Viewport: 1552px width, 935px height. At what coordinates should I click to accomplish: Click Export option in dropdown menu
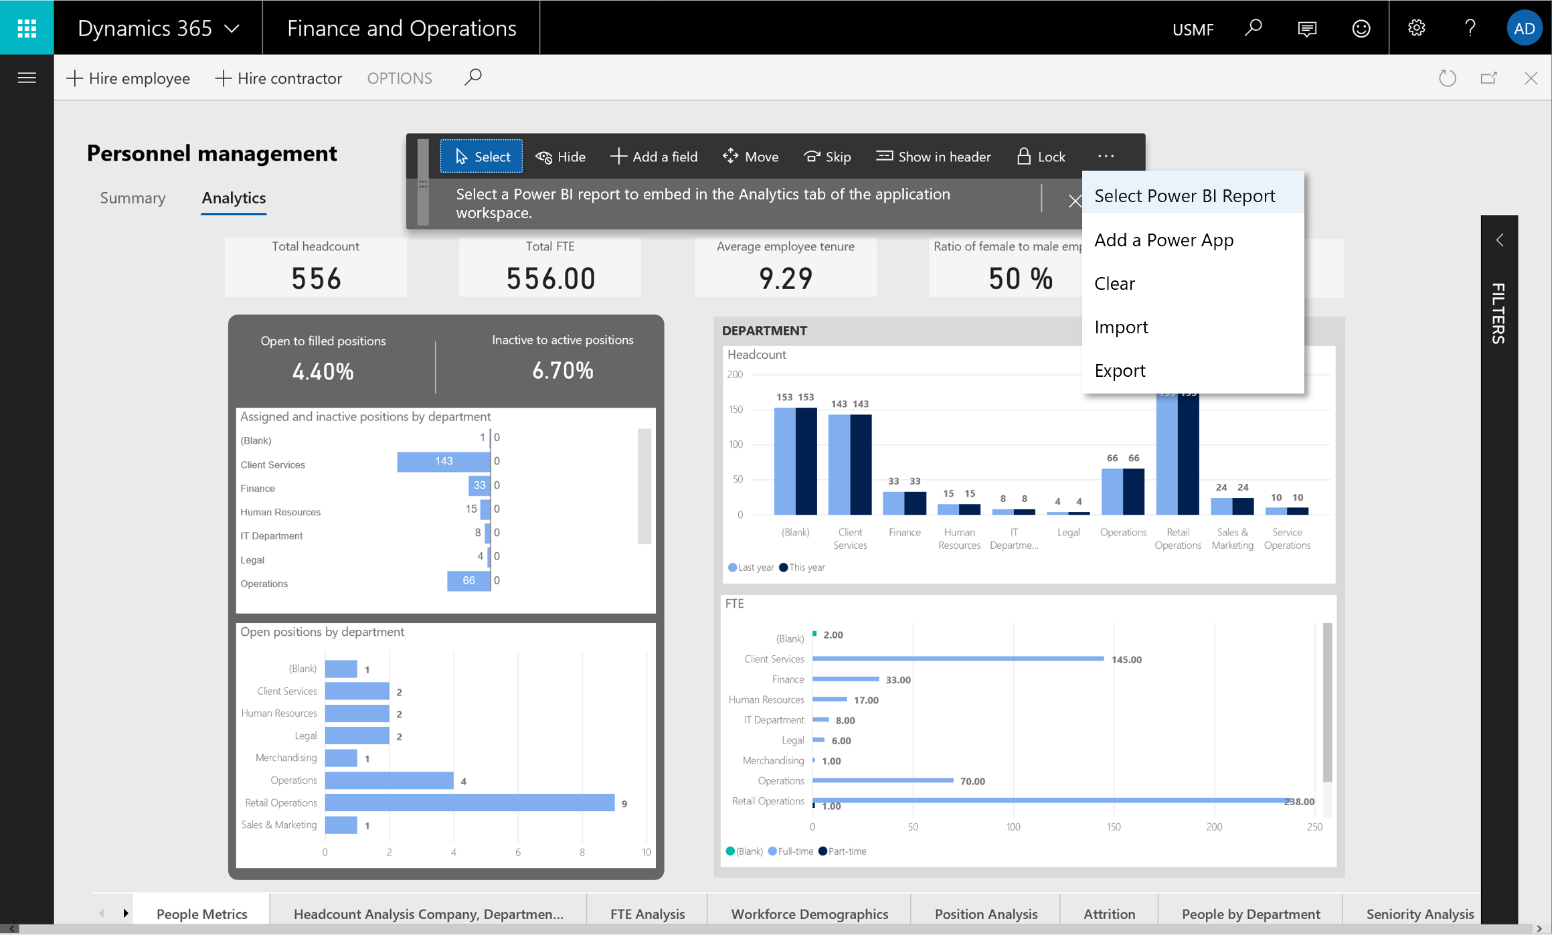[x=1120, y=369]
